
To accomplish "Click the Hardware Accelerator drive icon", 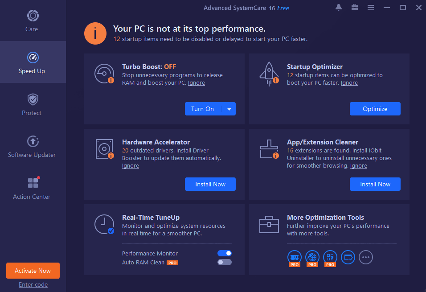I will coord(105,149).
